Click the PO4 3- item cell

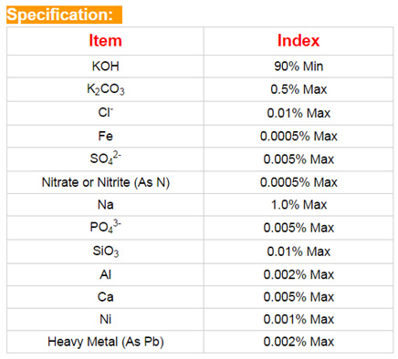pyautogui.click(x=105, y=228)
